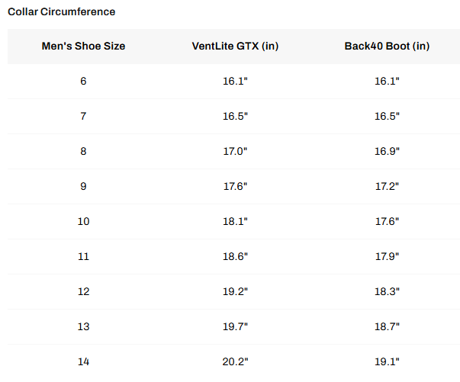Select the VentLite GTX value for size 6
The width and height of the screenshot is (460, 382).
235,81
